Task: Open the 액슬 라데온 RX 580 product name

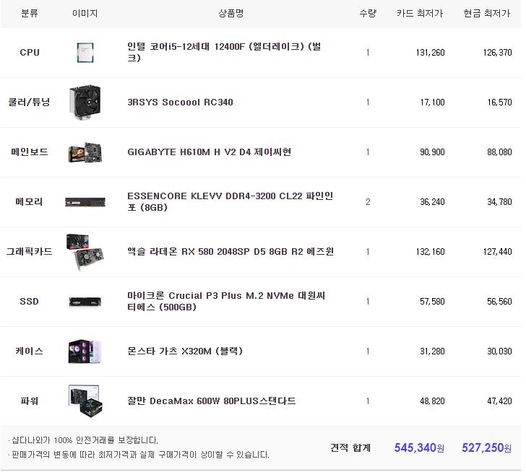Action: pos(230,252)
